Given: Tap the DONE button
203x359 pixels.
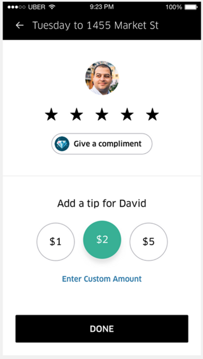Looking at the screenshot, I should 102,329.
